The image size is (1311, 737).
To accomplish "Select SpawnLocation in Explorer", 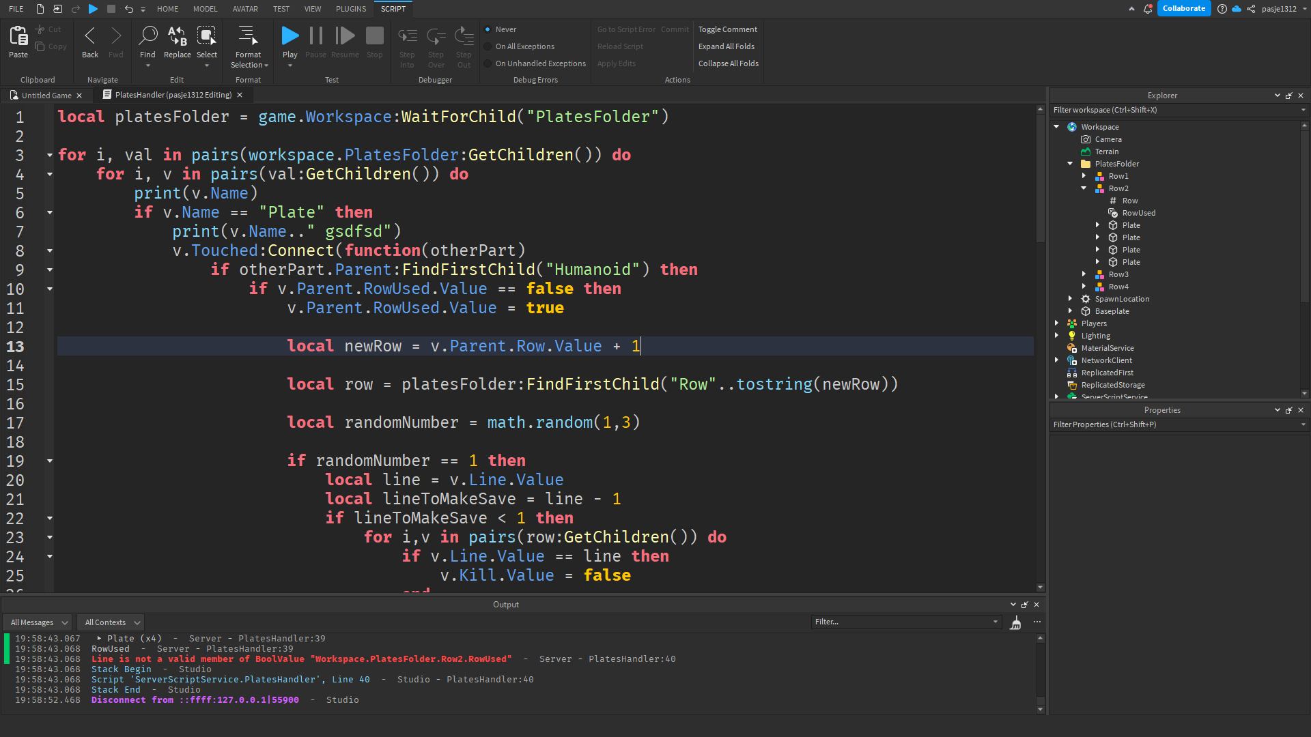I will (1122, 299).
